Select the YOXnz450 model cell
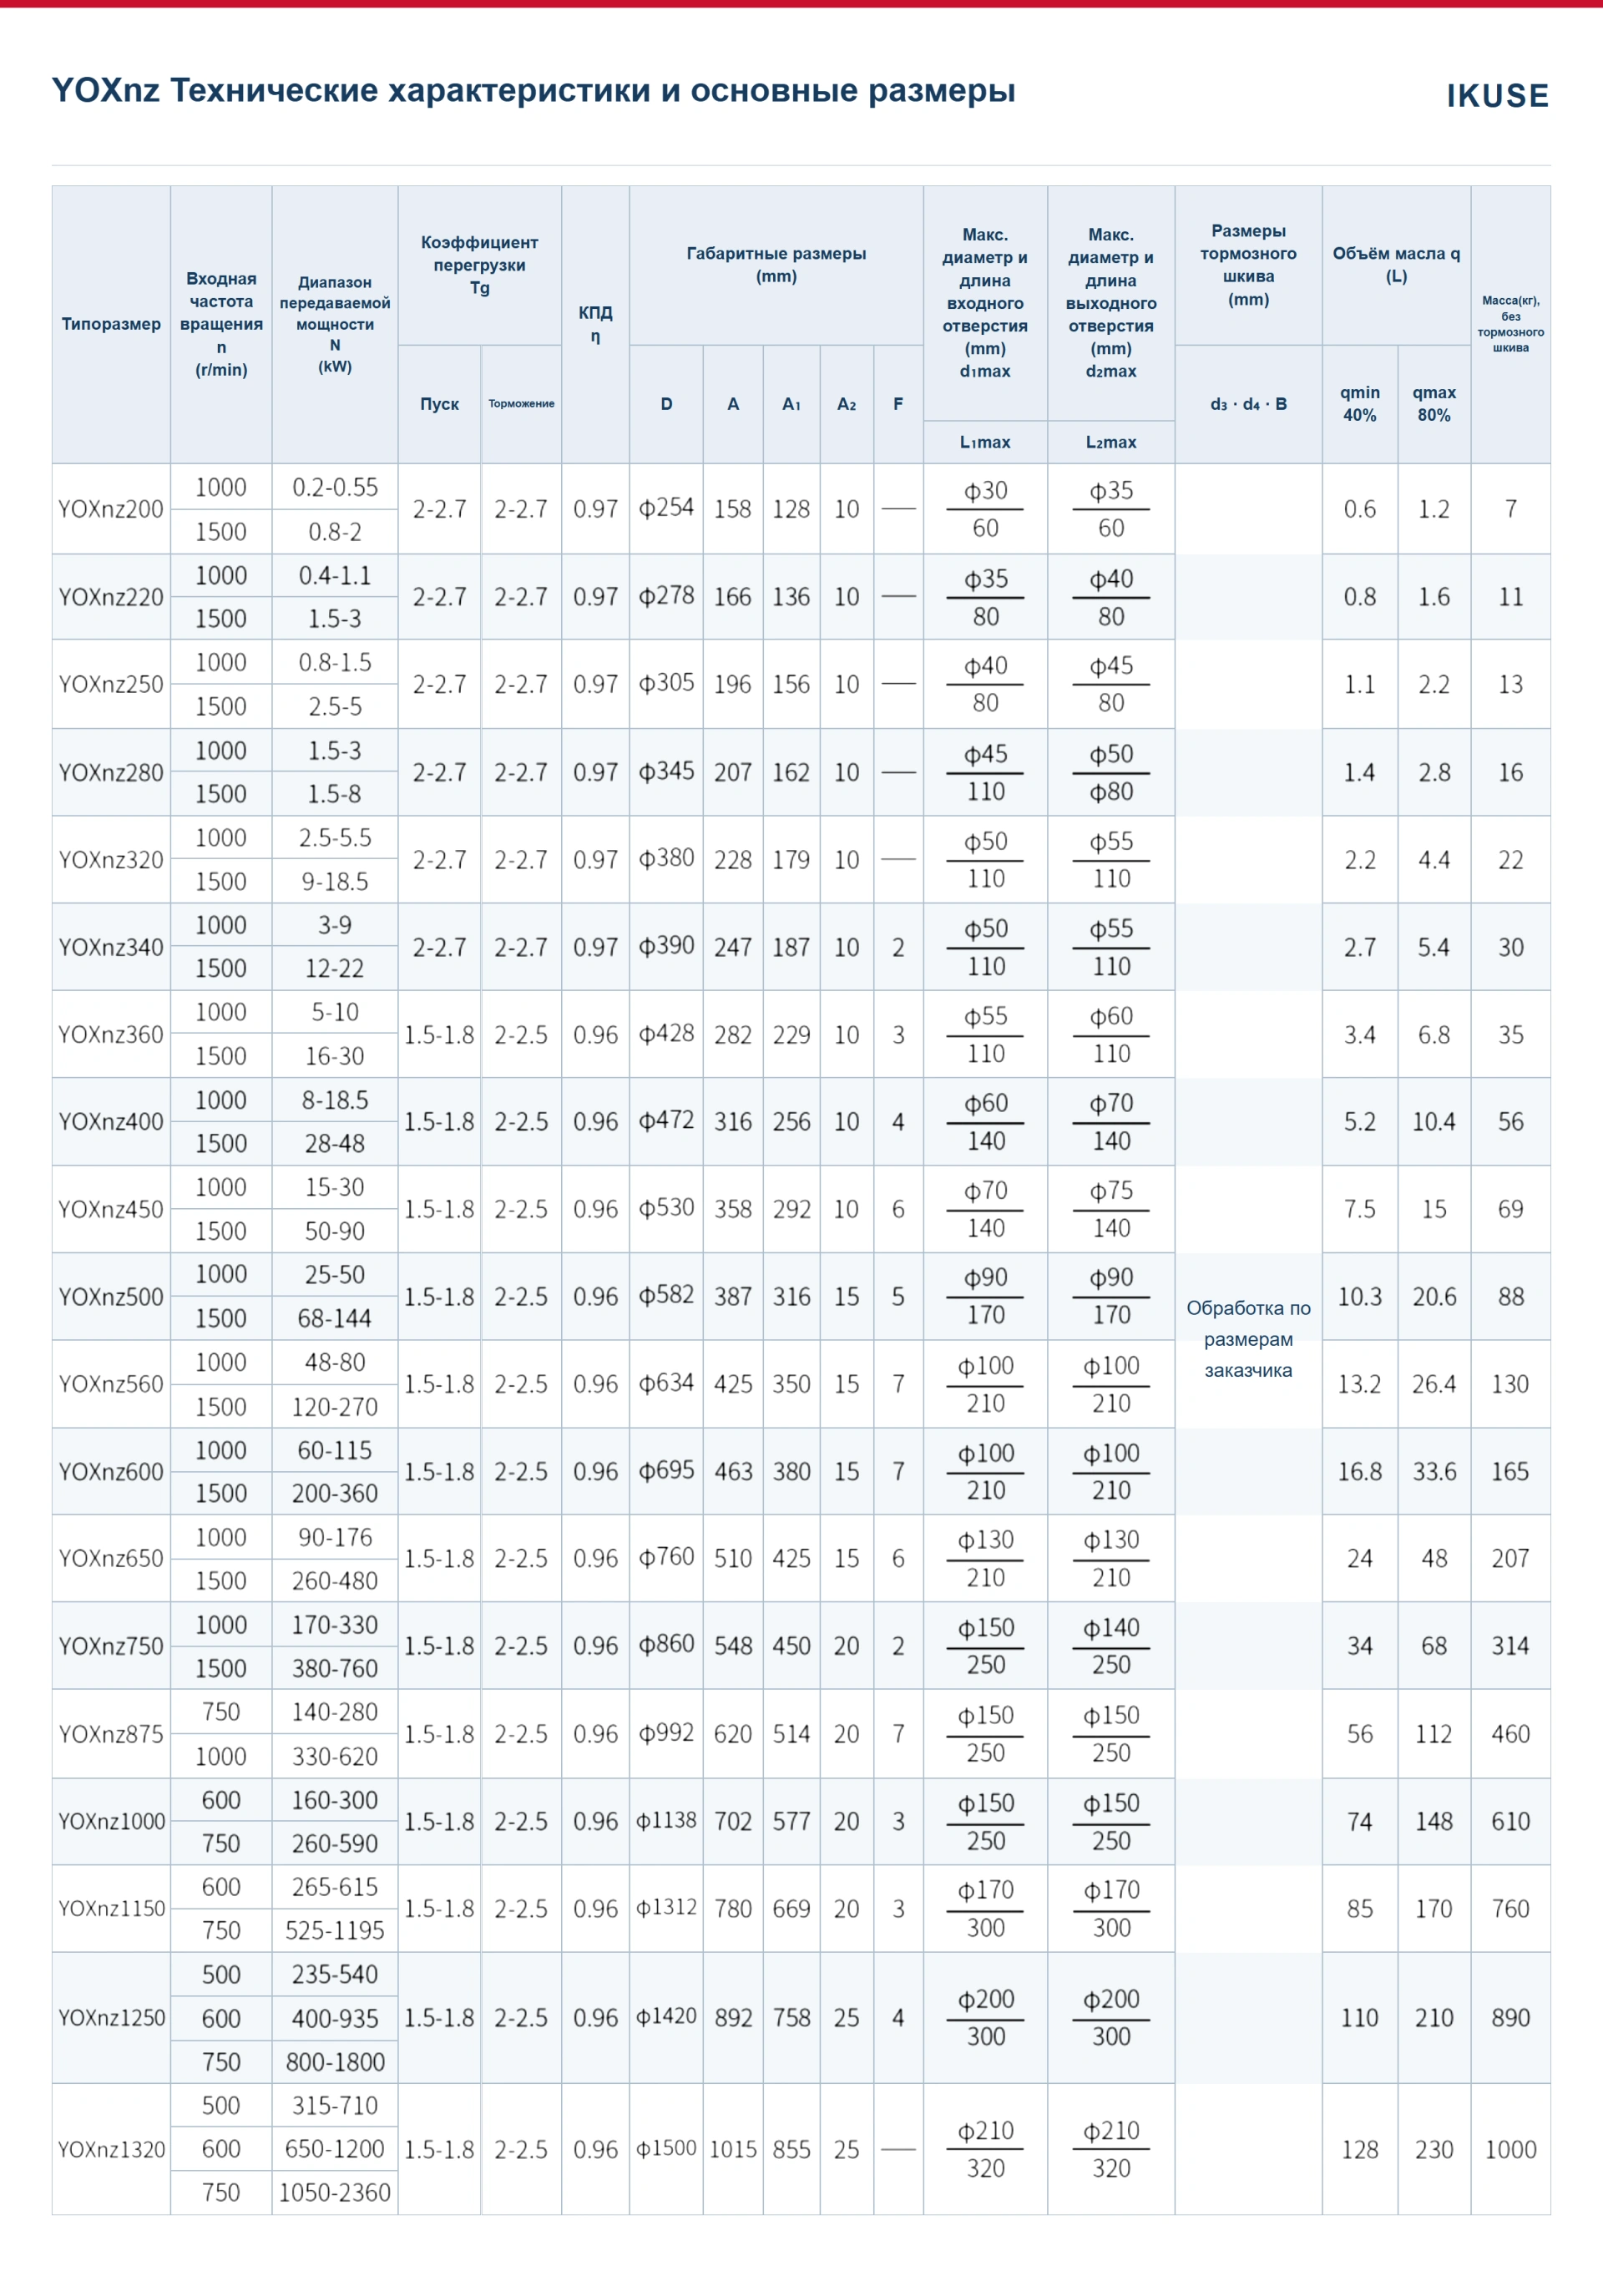 click(111, 1209)
